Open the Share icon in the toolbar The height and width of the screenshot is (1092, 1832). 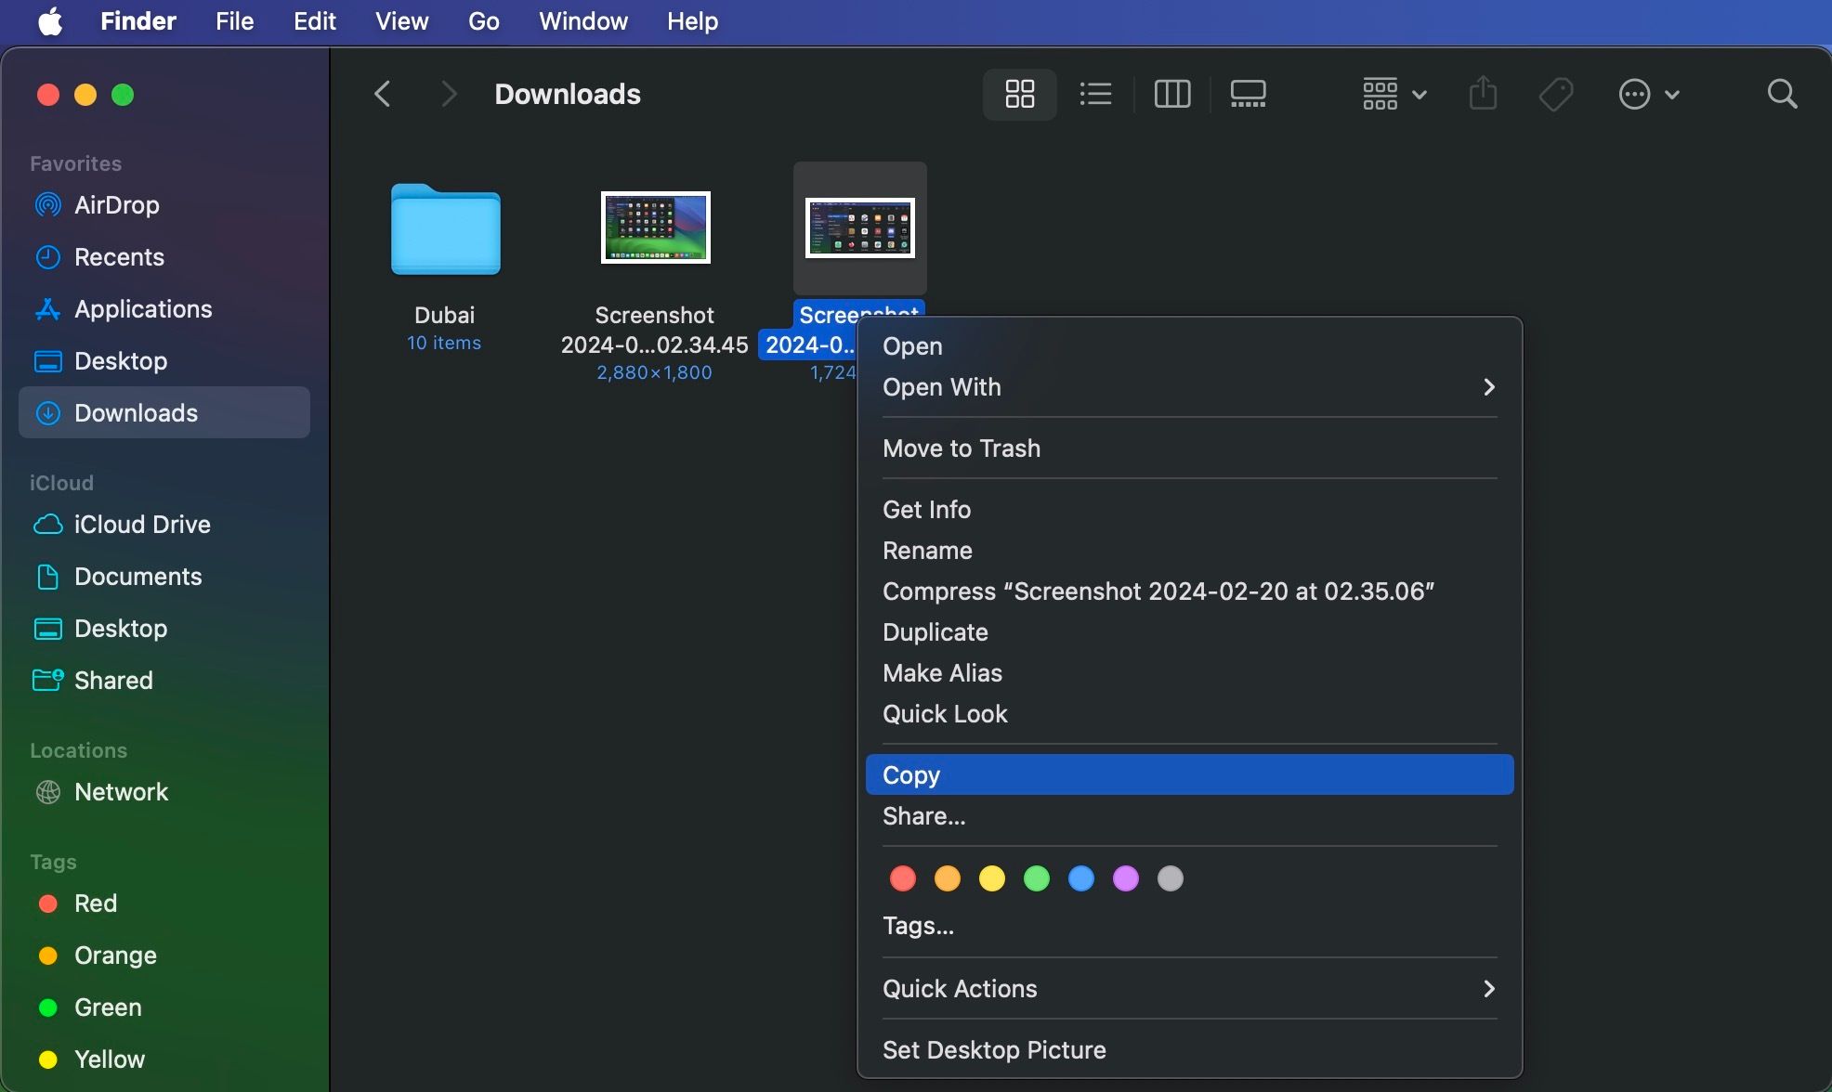coord(1482,94)
